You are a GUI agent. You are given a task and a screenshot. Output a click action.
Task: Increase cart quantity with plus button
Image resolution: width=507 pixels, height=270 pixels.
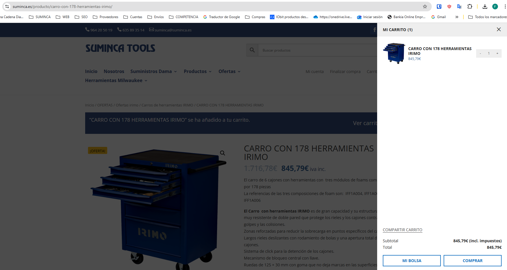tap(497, 53)
